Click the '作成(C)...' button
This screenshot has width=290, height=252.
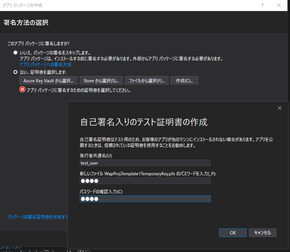point(184,80)
